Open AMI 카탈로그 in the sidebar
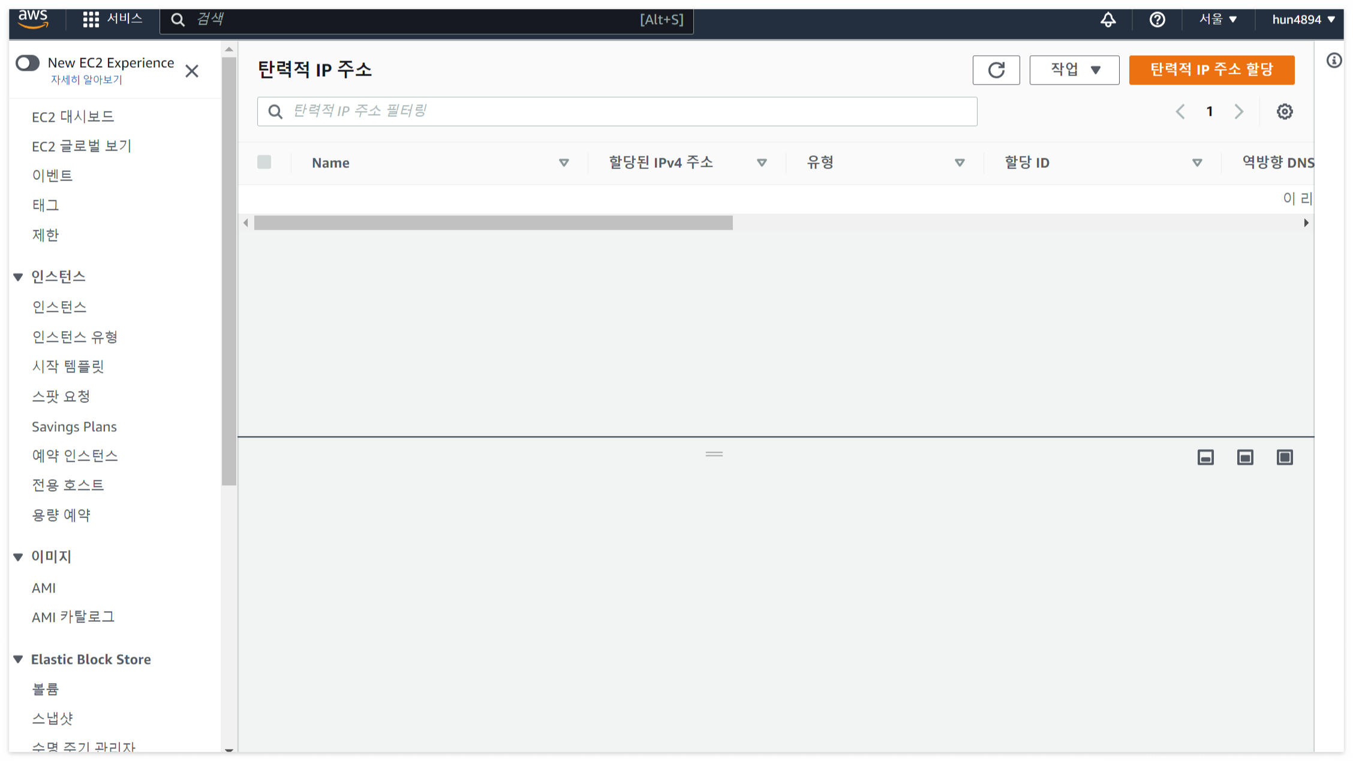This screenshot has height=761, width=1353. coord(73,617)
